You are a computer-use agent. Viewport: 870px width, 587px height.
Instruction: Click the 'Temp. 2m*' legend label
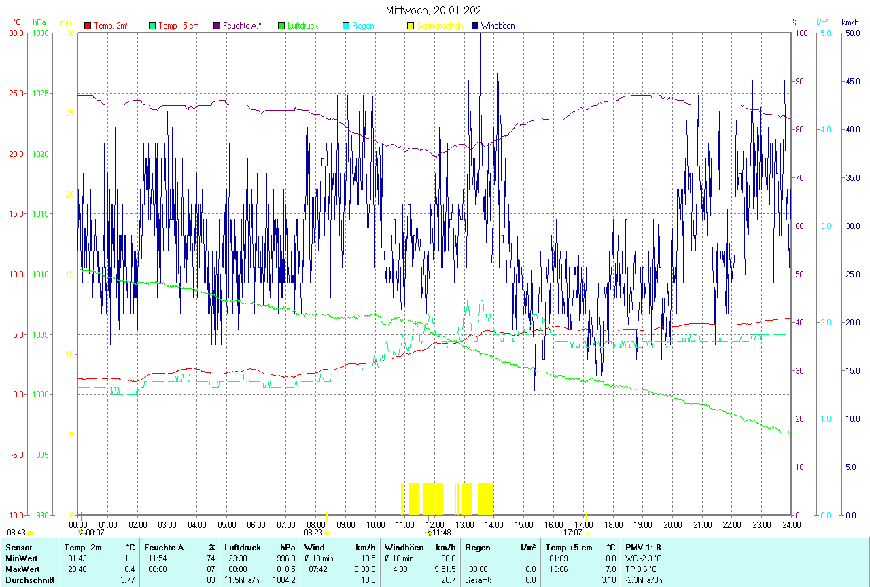pyautogui.click(x=111, y=26)
